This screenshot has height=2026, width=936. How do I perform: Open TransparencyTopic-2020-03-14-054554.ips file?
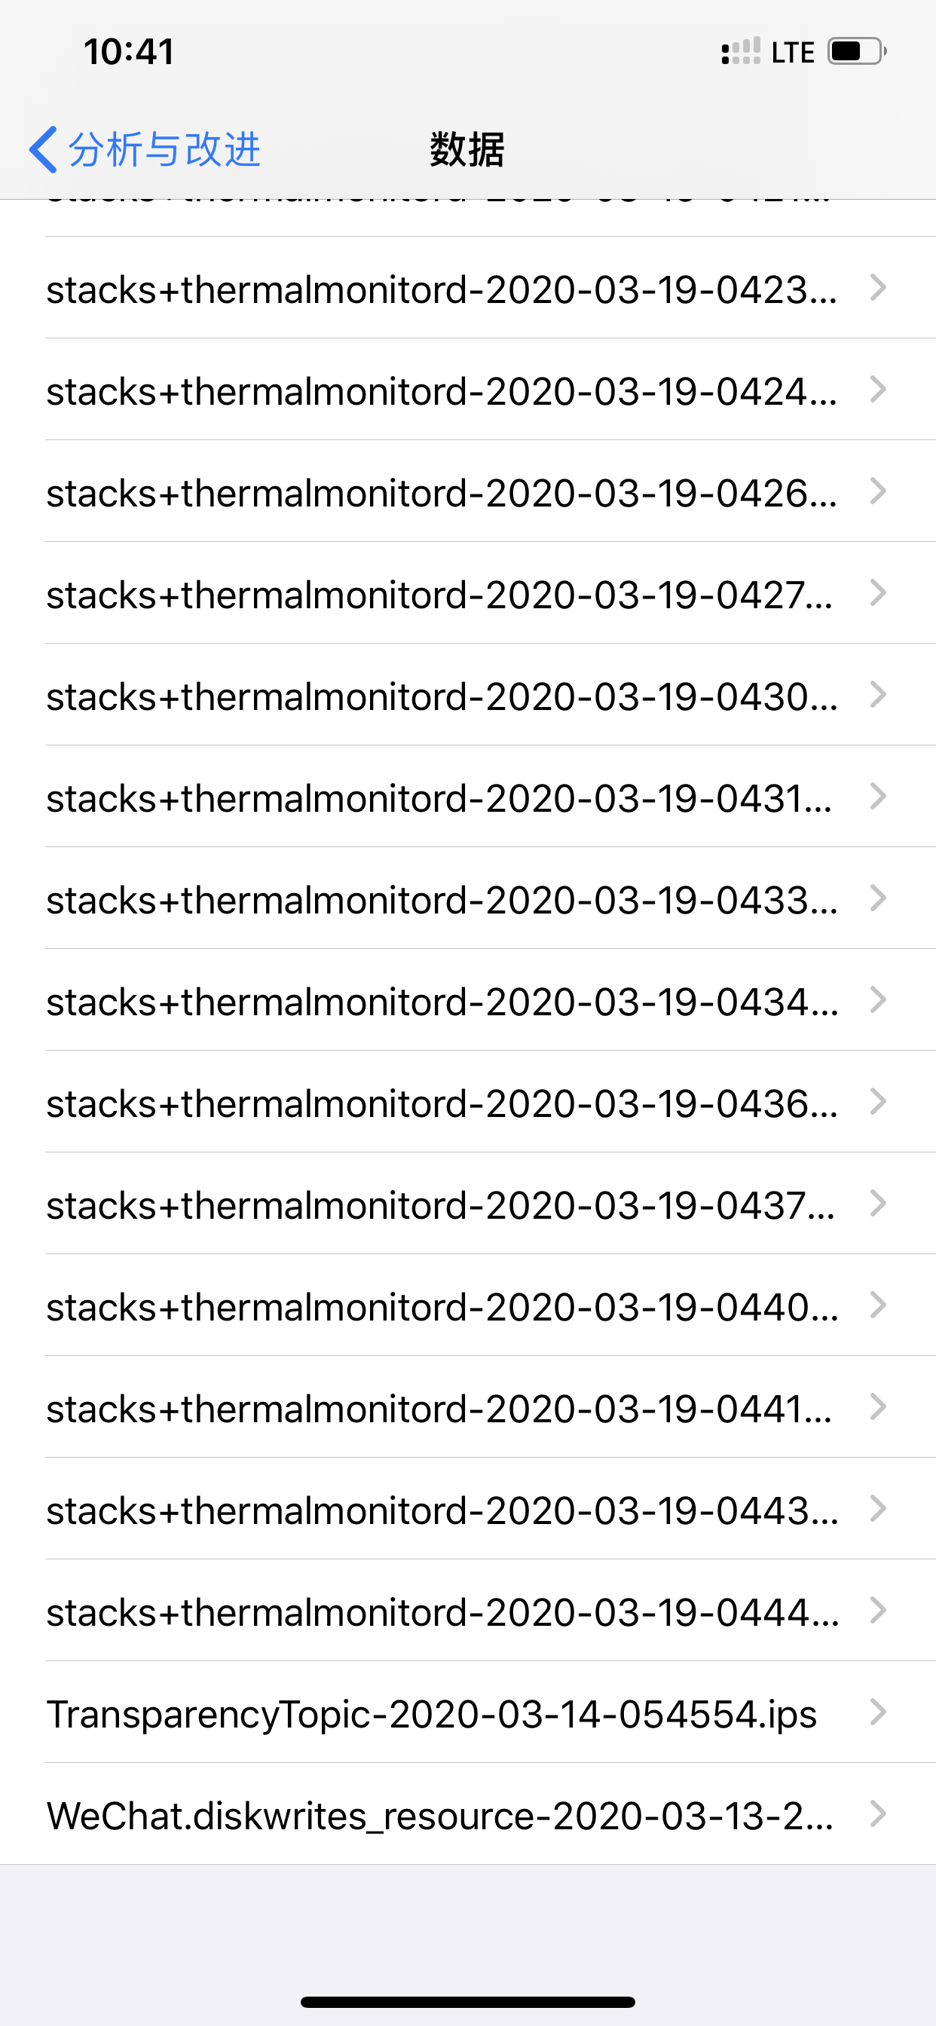pyautogui.click(x=433, y=1714)
